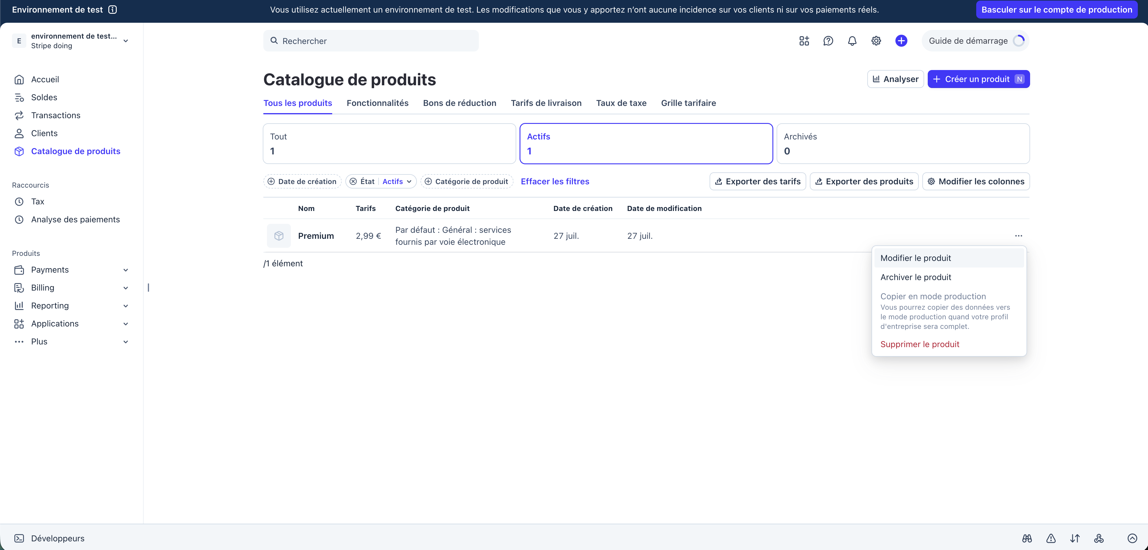Click the Billing invoice icon
This screenshot has width=1148, height=550.
(19, 288)
